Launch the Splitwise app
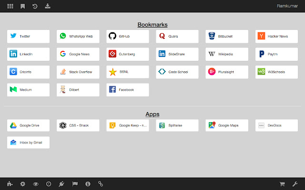 pos(177,125)
